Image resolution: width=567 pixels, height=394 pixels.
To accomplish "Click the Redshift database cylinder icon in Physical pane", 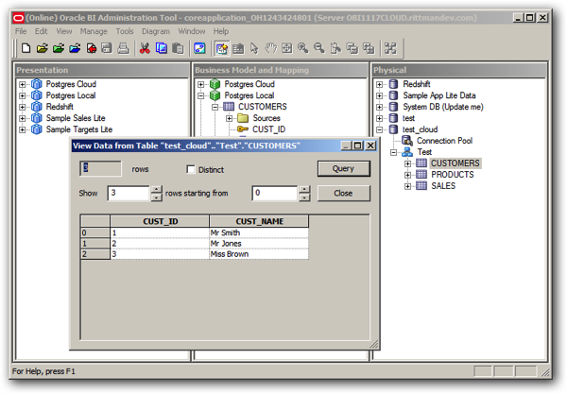I will [393, 84].
